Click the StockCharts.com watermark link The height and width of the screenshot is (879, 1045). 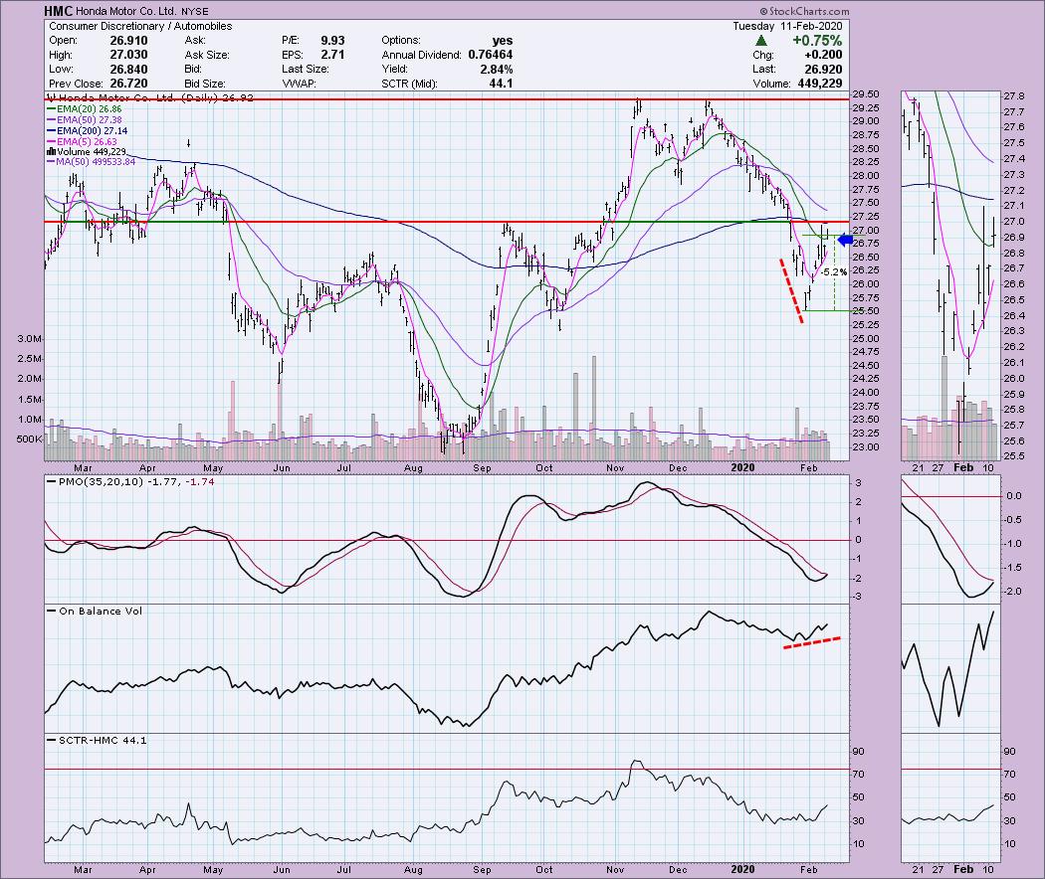tap(805, 11)
